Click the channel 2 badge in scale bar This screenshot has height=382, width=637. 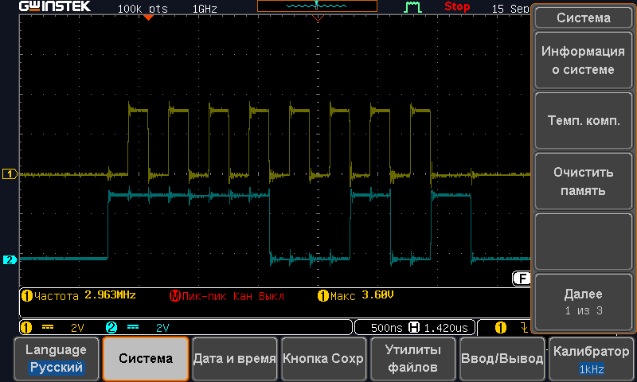(x=111, y=328)
